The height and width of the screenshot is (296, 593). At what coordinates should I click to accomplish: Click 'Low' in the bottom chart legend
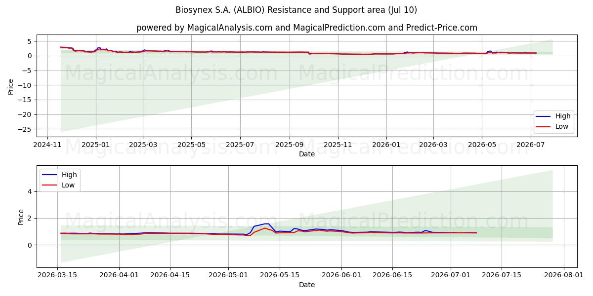click(x=67, y=185)
